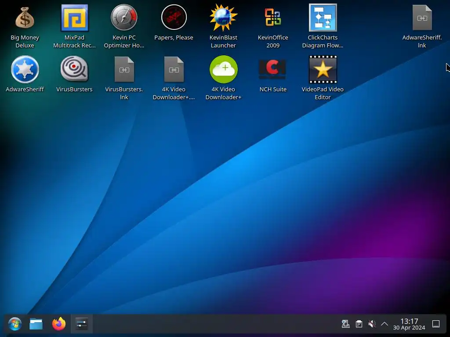Click the show desktop button in taskbar

pos(436,324)
